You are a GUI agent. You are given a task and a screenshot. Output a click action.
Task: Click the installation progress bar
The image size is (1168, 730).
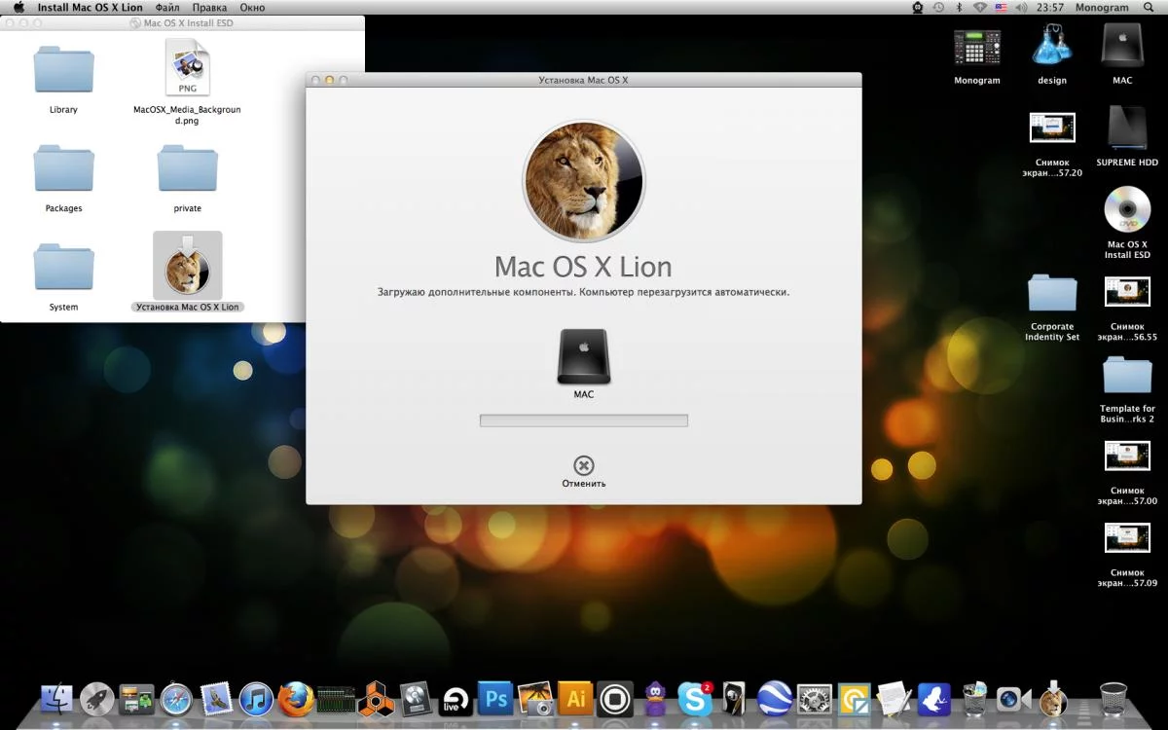tap(583, 420)
